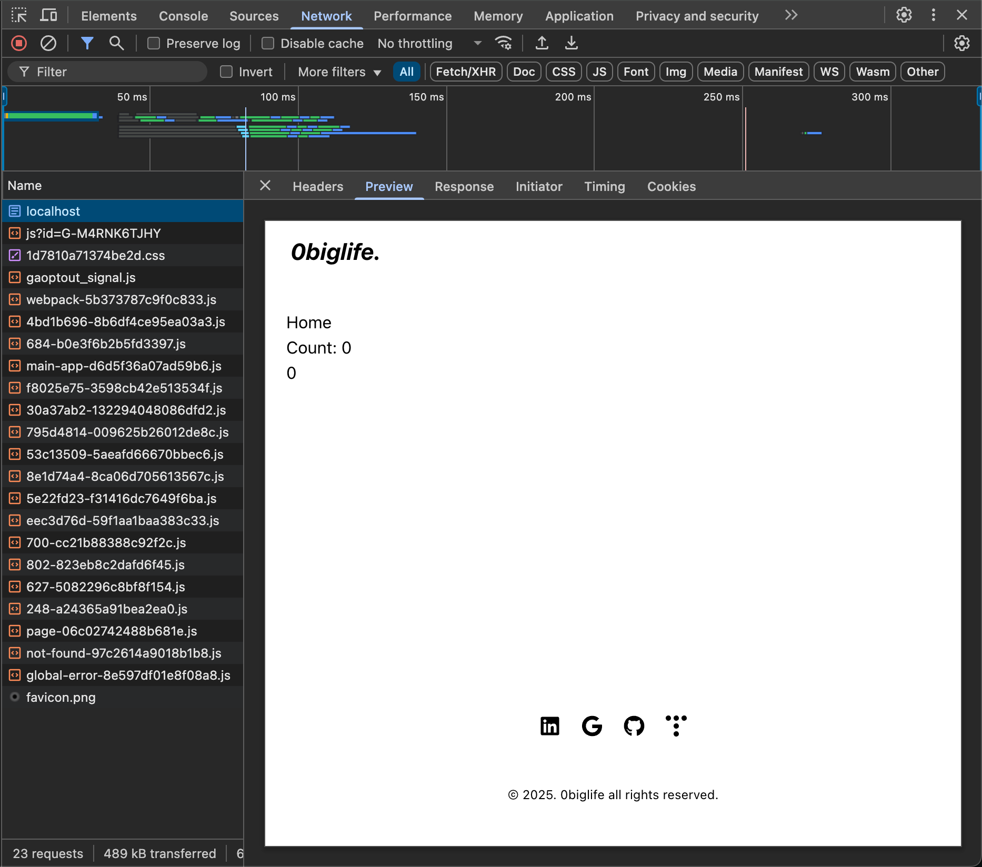Filter requests by Img type

click(x=676, y=72)
